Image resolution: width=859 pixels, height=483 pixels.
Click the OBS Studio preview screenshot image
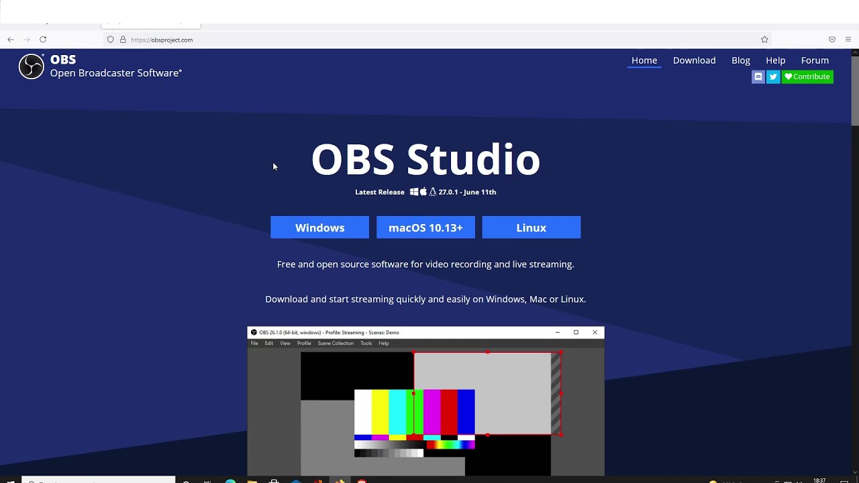click(425, 401)
